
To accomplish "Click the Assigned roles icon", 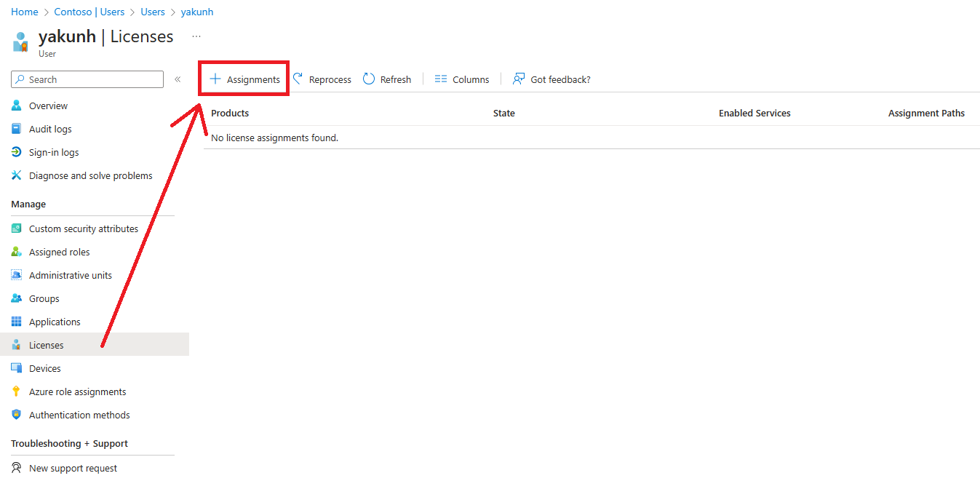I will point(16,252).
